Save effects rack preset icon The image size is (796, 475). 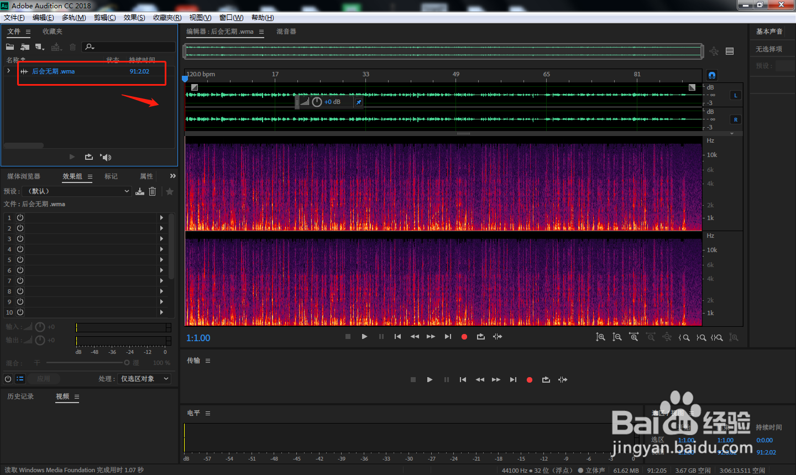(x=140, y=191)
